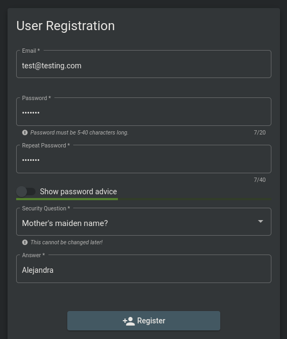Click the info icon beside 'This cannot be changed later!'
Viewport: 287px width, 339px height.
point(25,242)
